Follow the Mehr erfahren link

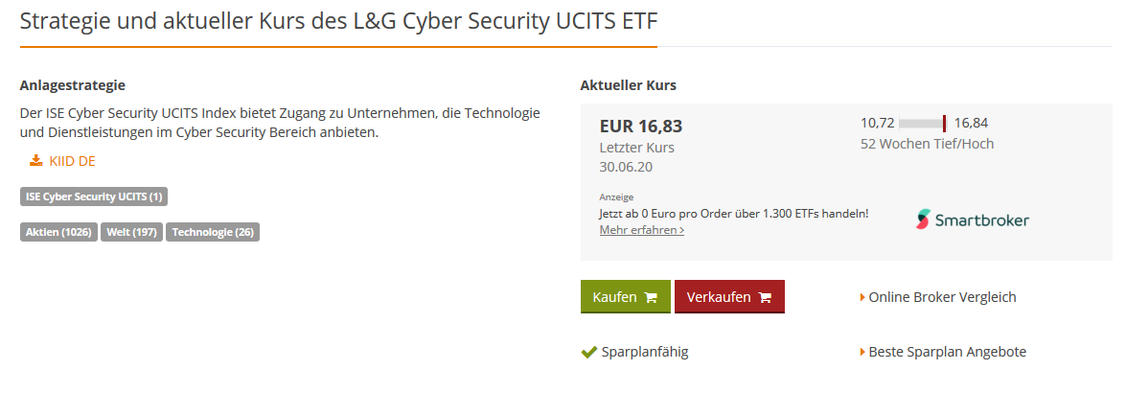point(641,230)
